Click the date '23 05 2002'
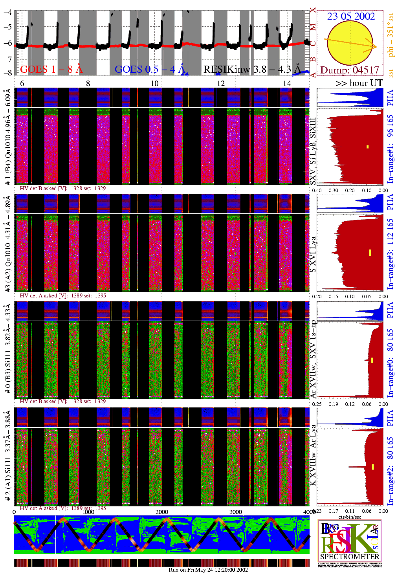This screenshot has height=576, width=396. pyautogui.click(x=351, y=16)
